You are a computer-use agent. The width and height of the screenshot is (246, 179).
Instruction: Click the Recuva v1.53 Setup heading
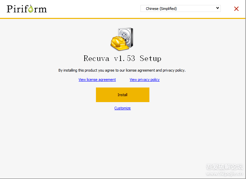[123, 58]
